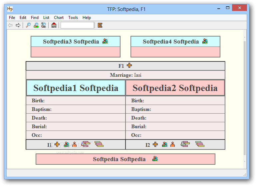Open the Find menu
The width and height of the screenshot is (256, 186).
(x=35, y=17)
